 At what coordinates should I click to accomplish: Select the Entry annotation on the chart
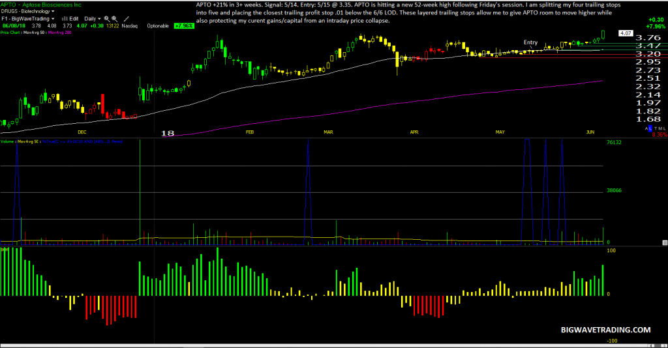click(530, 42)
